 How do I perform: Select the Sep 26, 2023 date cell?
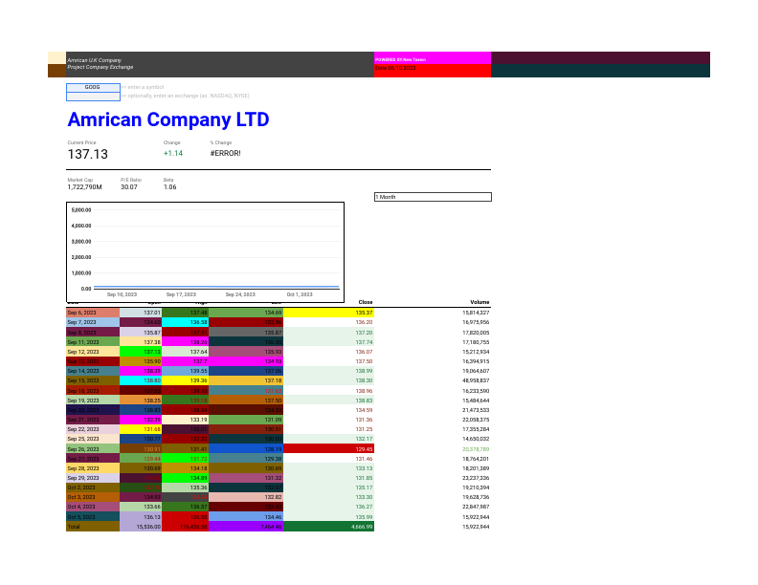click(93, 449)
